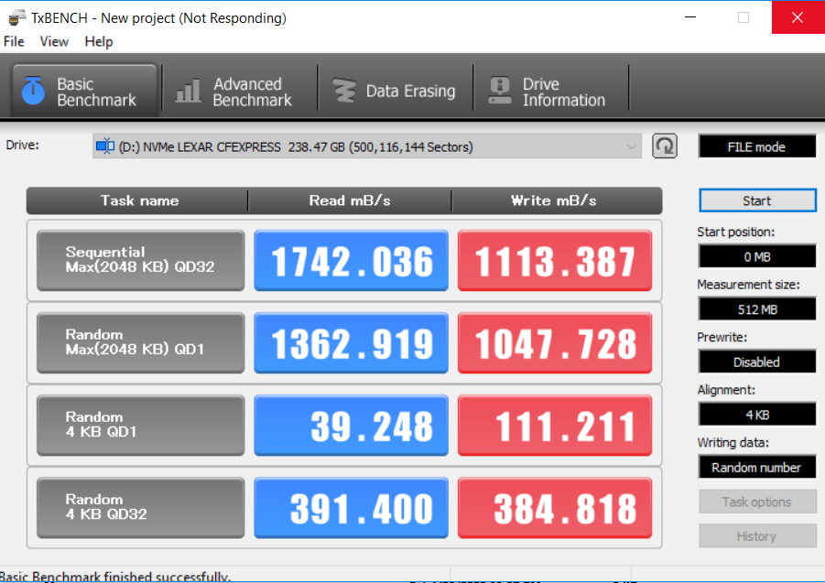
Task: Toggle the FILE mode button
Action: [x=756, y=146]
